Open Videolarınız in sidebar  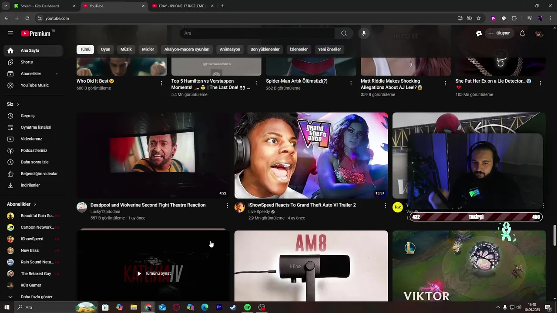pyautogui.click(x=33, y=139)
